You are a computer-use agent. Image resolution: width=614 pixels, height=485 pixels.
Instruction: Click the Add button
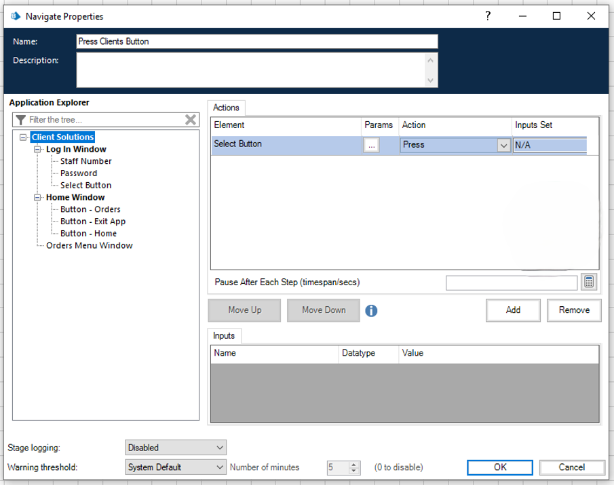513,310
